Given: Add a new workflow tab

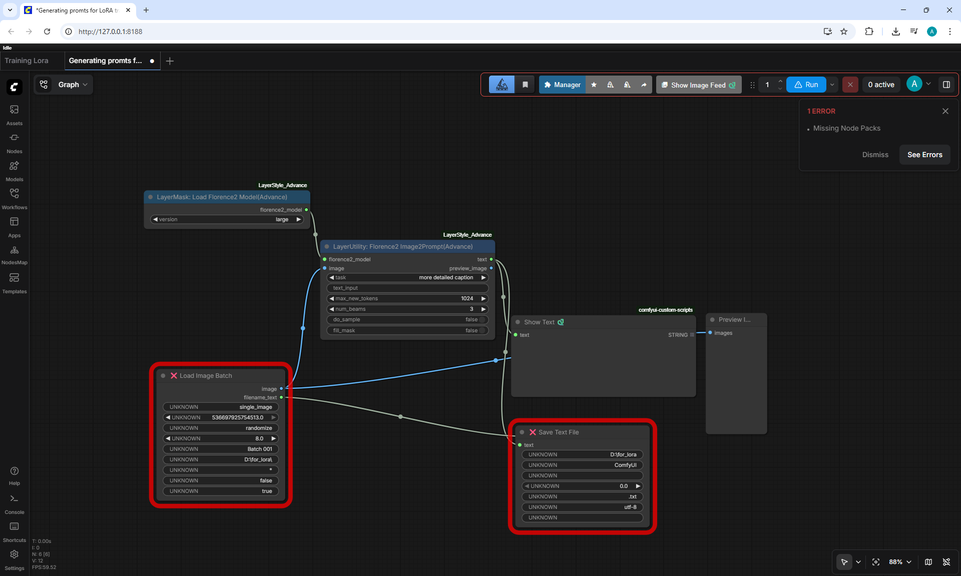Looking at the screenshot, I should coord(170,61).
